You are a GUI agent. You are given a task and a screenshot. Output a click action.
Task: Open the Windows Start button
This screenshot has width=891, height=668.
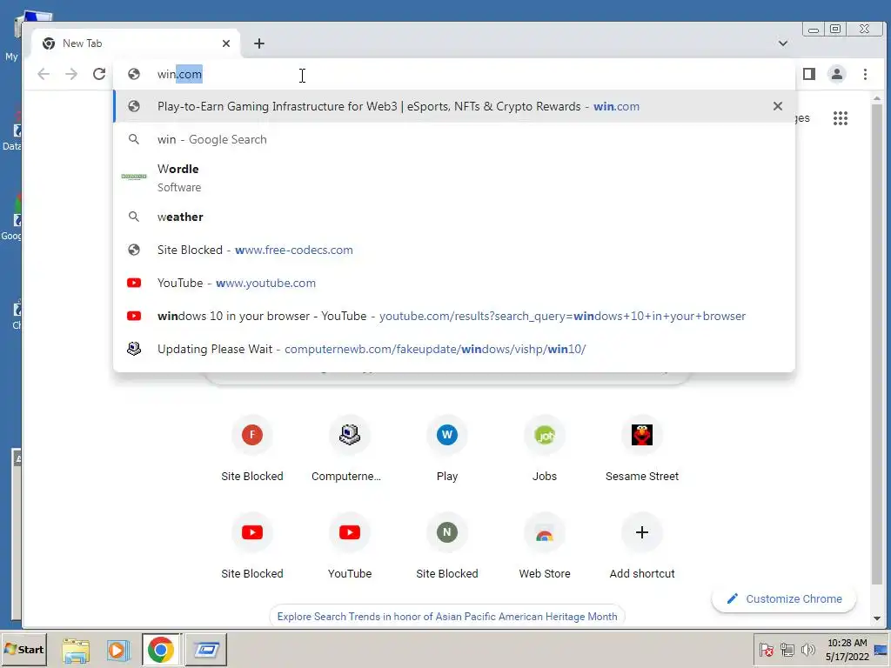pyautogui.click(x=23, y=649)
